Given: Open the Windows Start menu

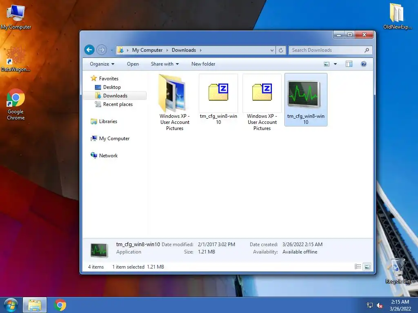Looking at the screenshot, I should [x=11, y=305].
